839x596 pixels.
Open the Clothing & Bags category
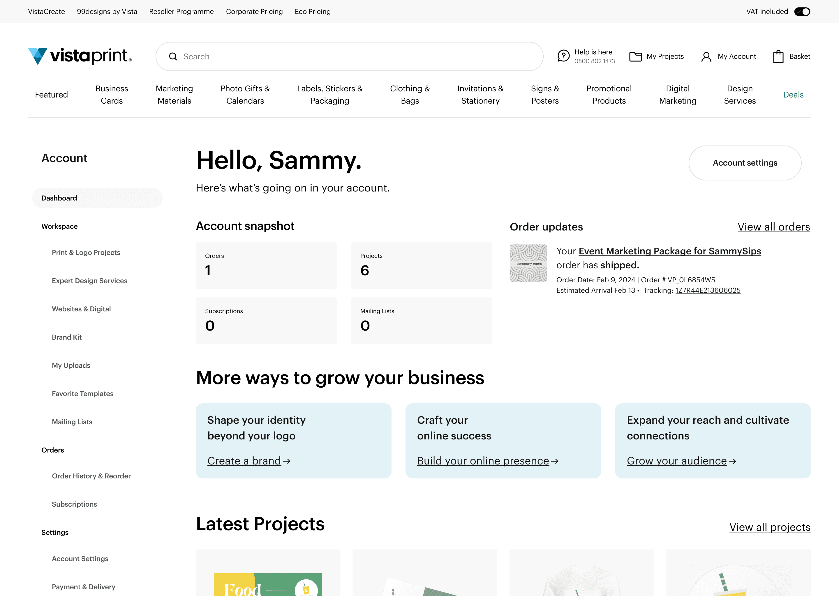tap(409, 94)
